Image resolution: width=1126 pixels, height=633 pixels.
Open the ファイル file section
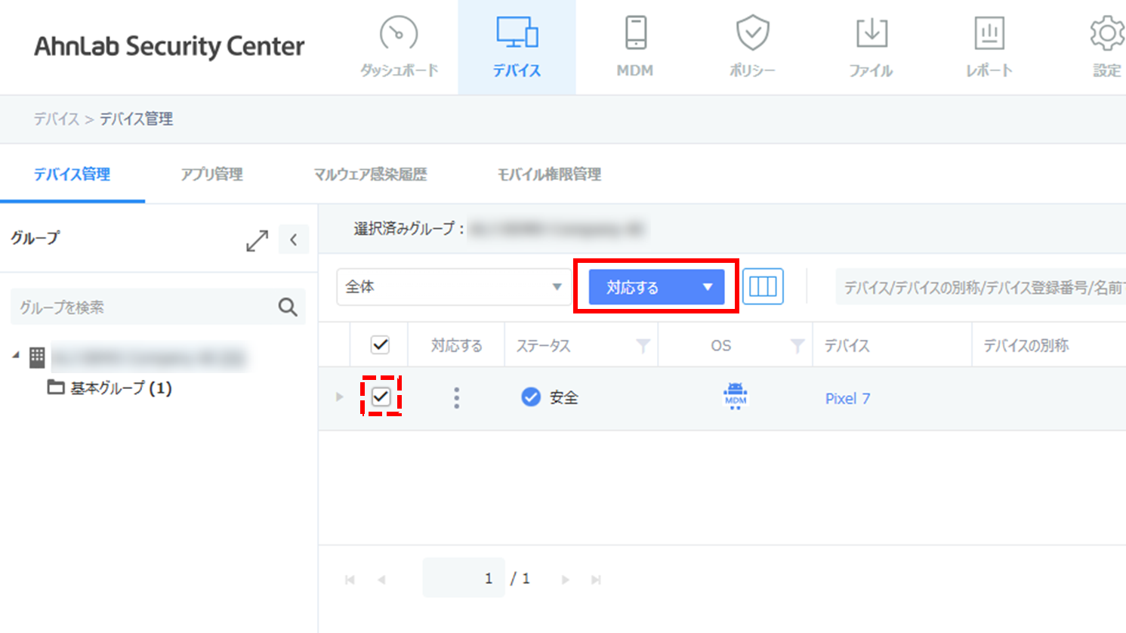coord(871,47)
